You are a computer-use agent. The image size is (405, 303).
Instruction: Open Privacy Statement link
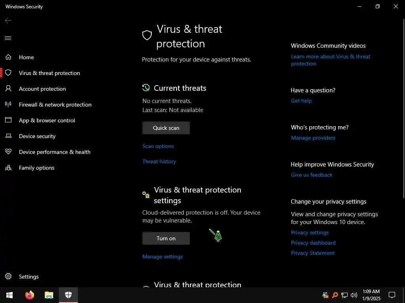[x=312, y=253]
